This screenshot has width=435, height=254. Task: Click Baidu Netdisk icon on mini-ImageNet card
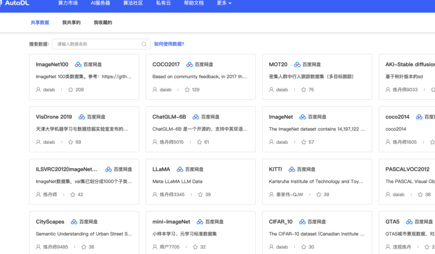click(200, 222)
